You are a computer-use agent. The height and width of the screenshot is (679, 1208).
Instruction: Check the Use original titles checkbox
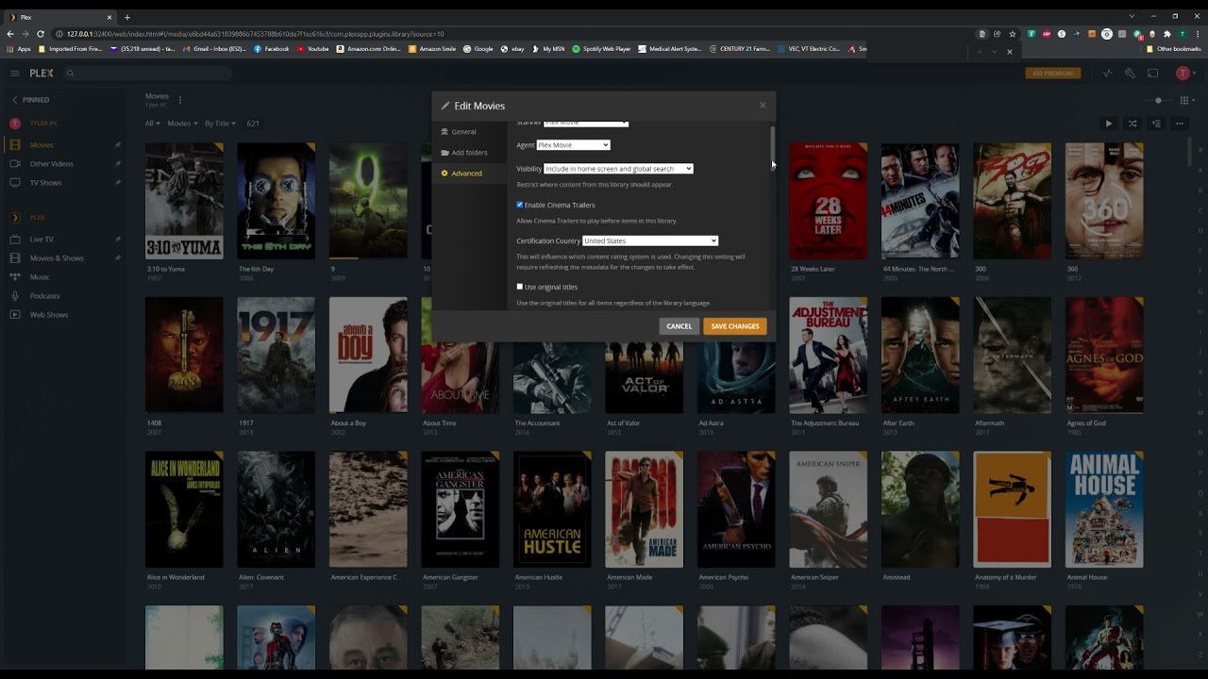tap(519, 287)
